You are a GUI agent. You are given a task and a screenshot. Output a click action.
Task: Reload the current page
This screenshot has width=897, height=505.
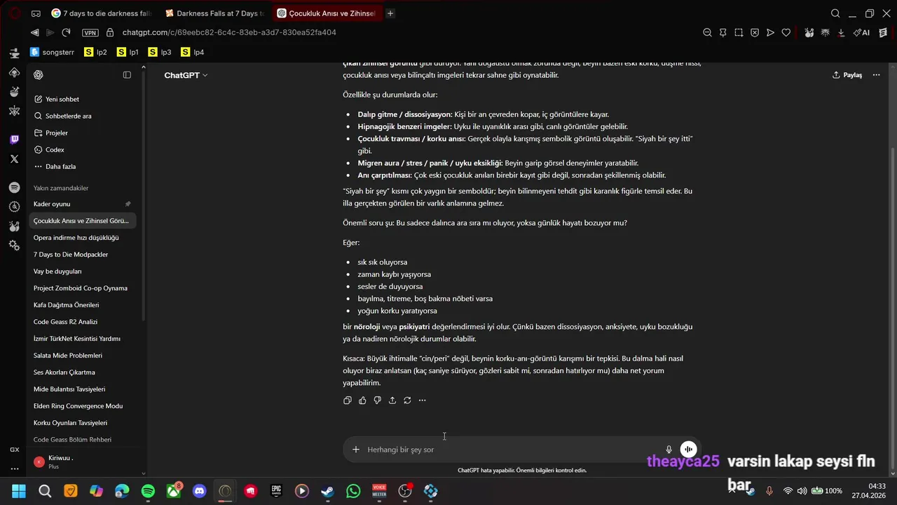tap(66, 32)
